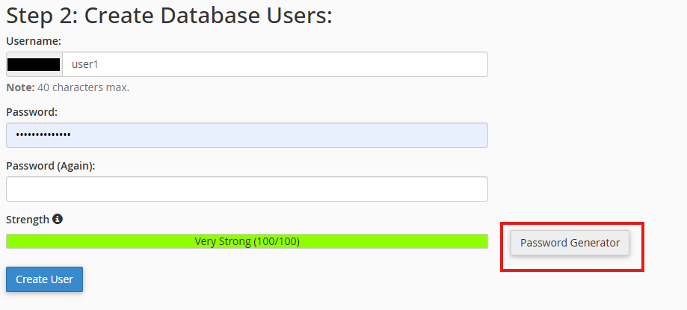Click the Strength info icon
The image size is (687, 310).
point(58,219)
